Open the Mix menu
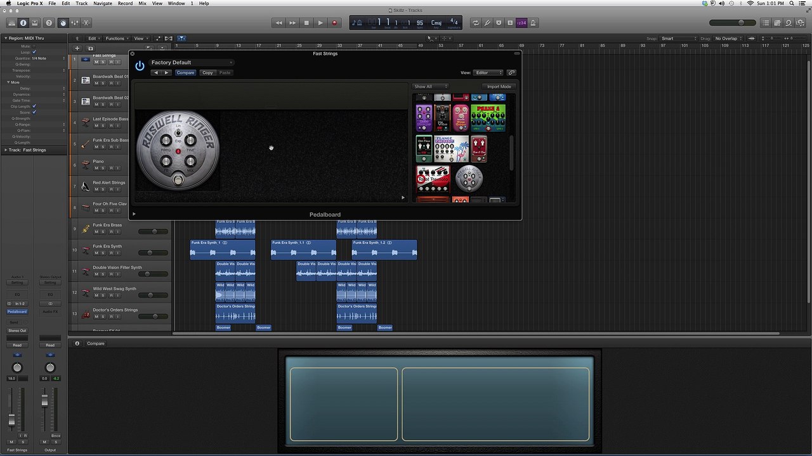Image resolution: width=812 pixels, height=456 pixels. click(x=142, y=3)
